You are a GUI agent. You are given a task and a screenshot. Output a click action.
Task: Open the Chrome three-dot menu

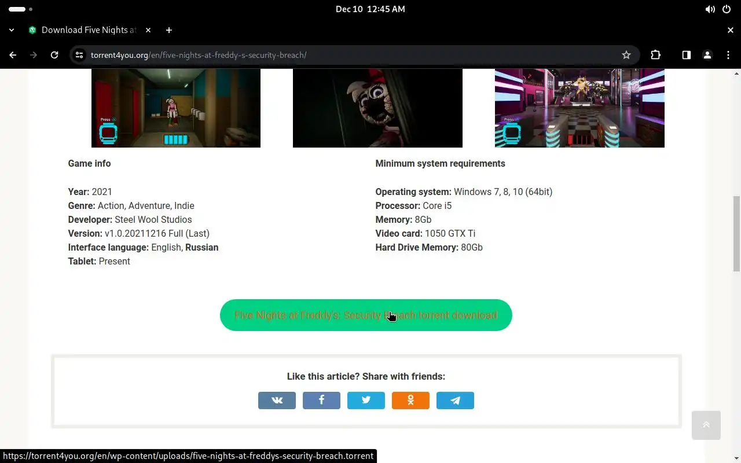click(728, 55)
